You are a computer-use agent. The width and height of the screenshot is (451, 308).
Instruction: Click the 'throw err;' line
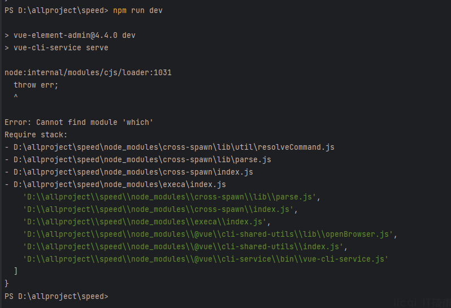(36, 85)
